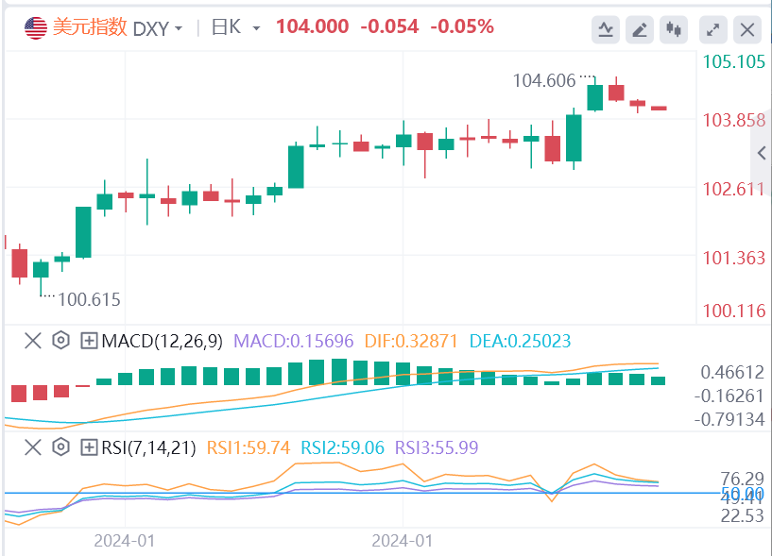
Task: Click the RSI(7,14,21) indicator label
Action: pos(147,446)
